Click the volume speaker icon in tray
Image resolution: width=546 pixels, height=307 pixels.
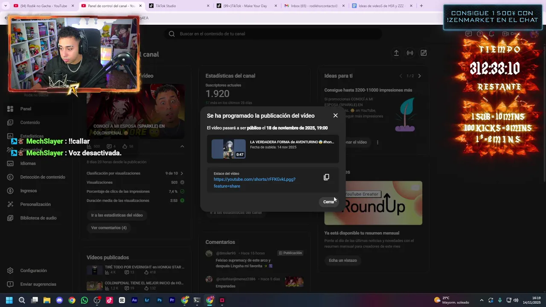click(516, 300)
